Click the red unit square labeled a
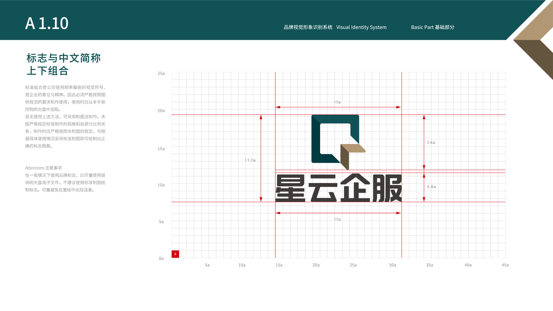The height and width of the screenshot is (311, 553). (175, 254)
